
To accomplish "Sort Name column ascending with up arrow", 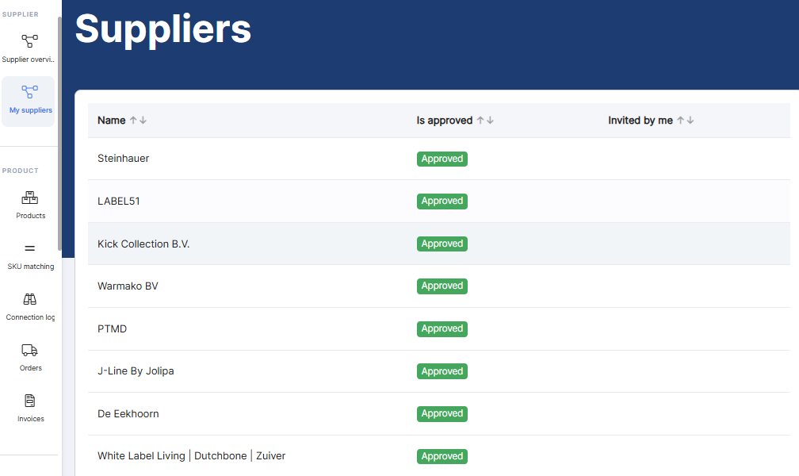I will [133, 121].
